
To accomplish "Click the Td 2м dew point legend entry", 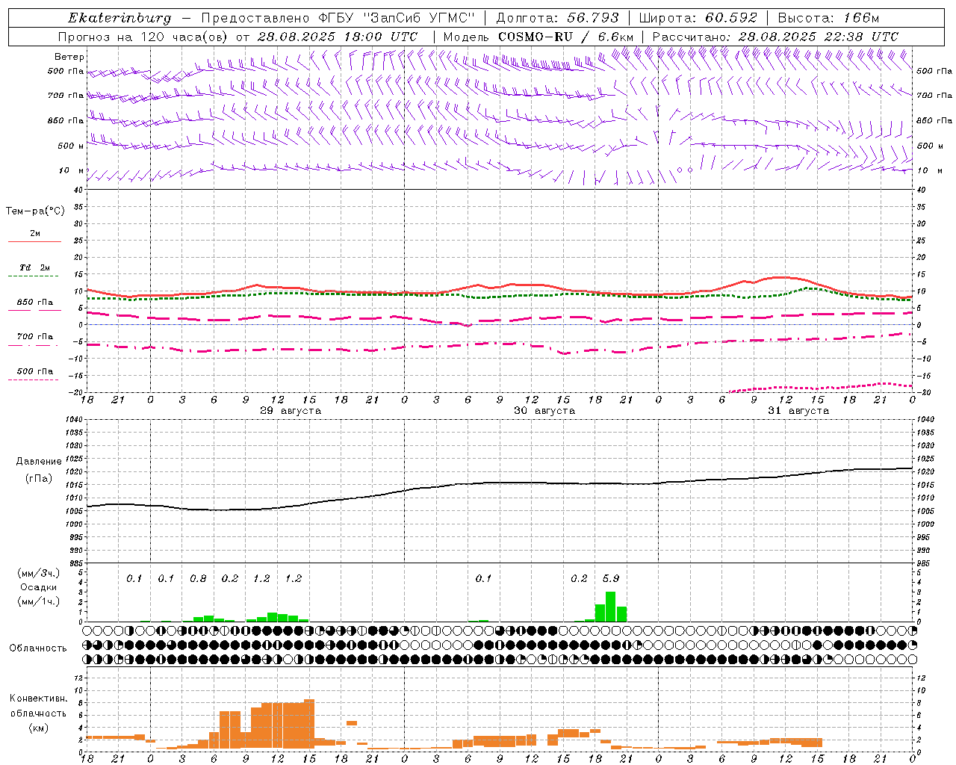I will (35, 267).
